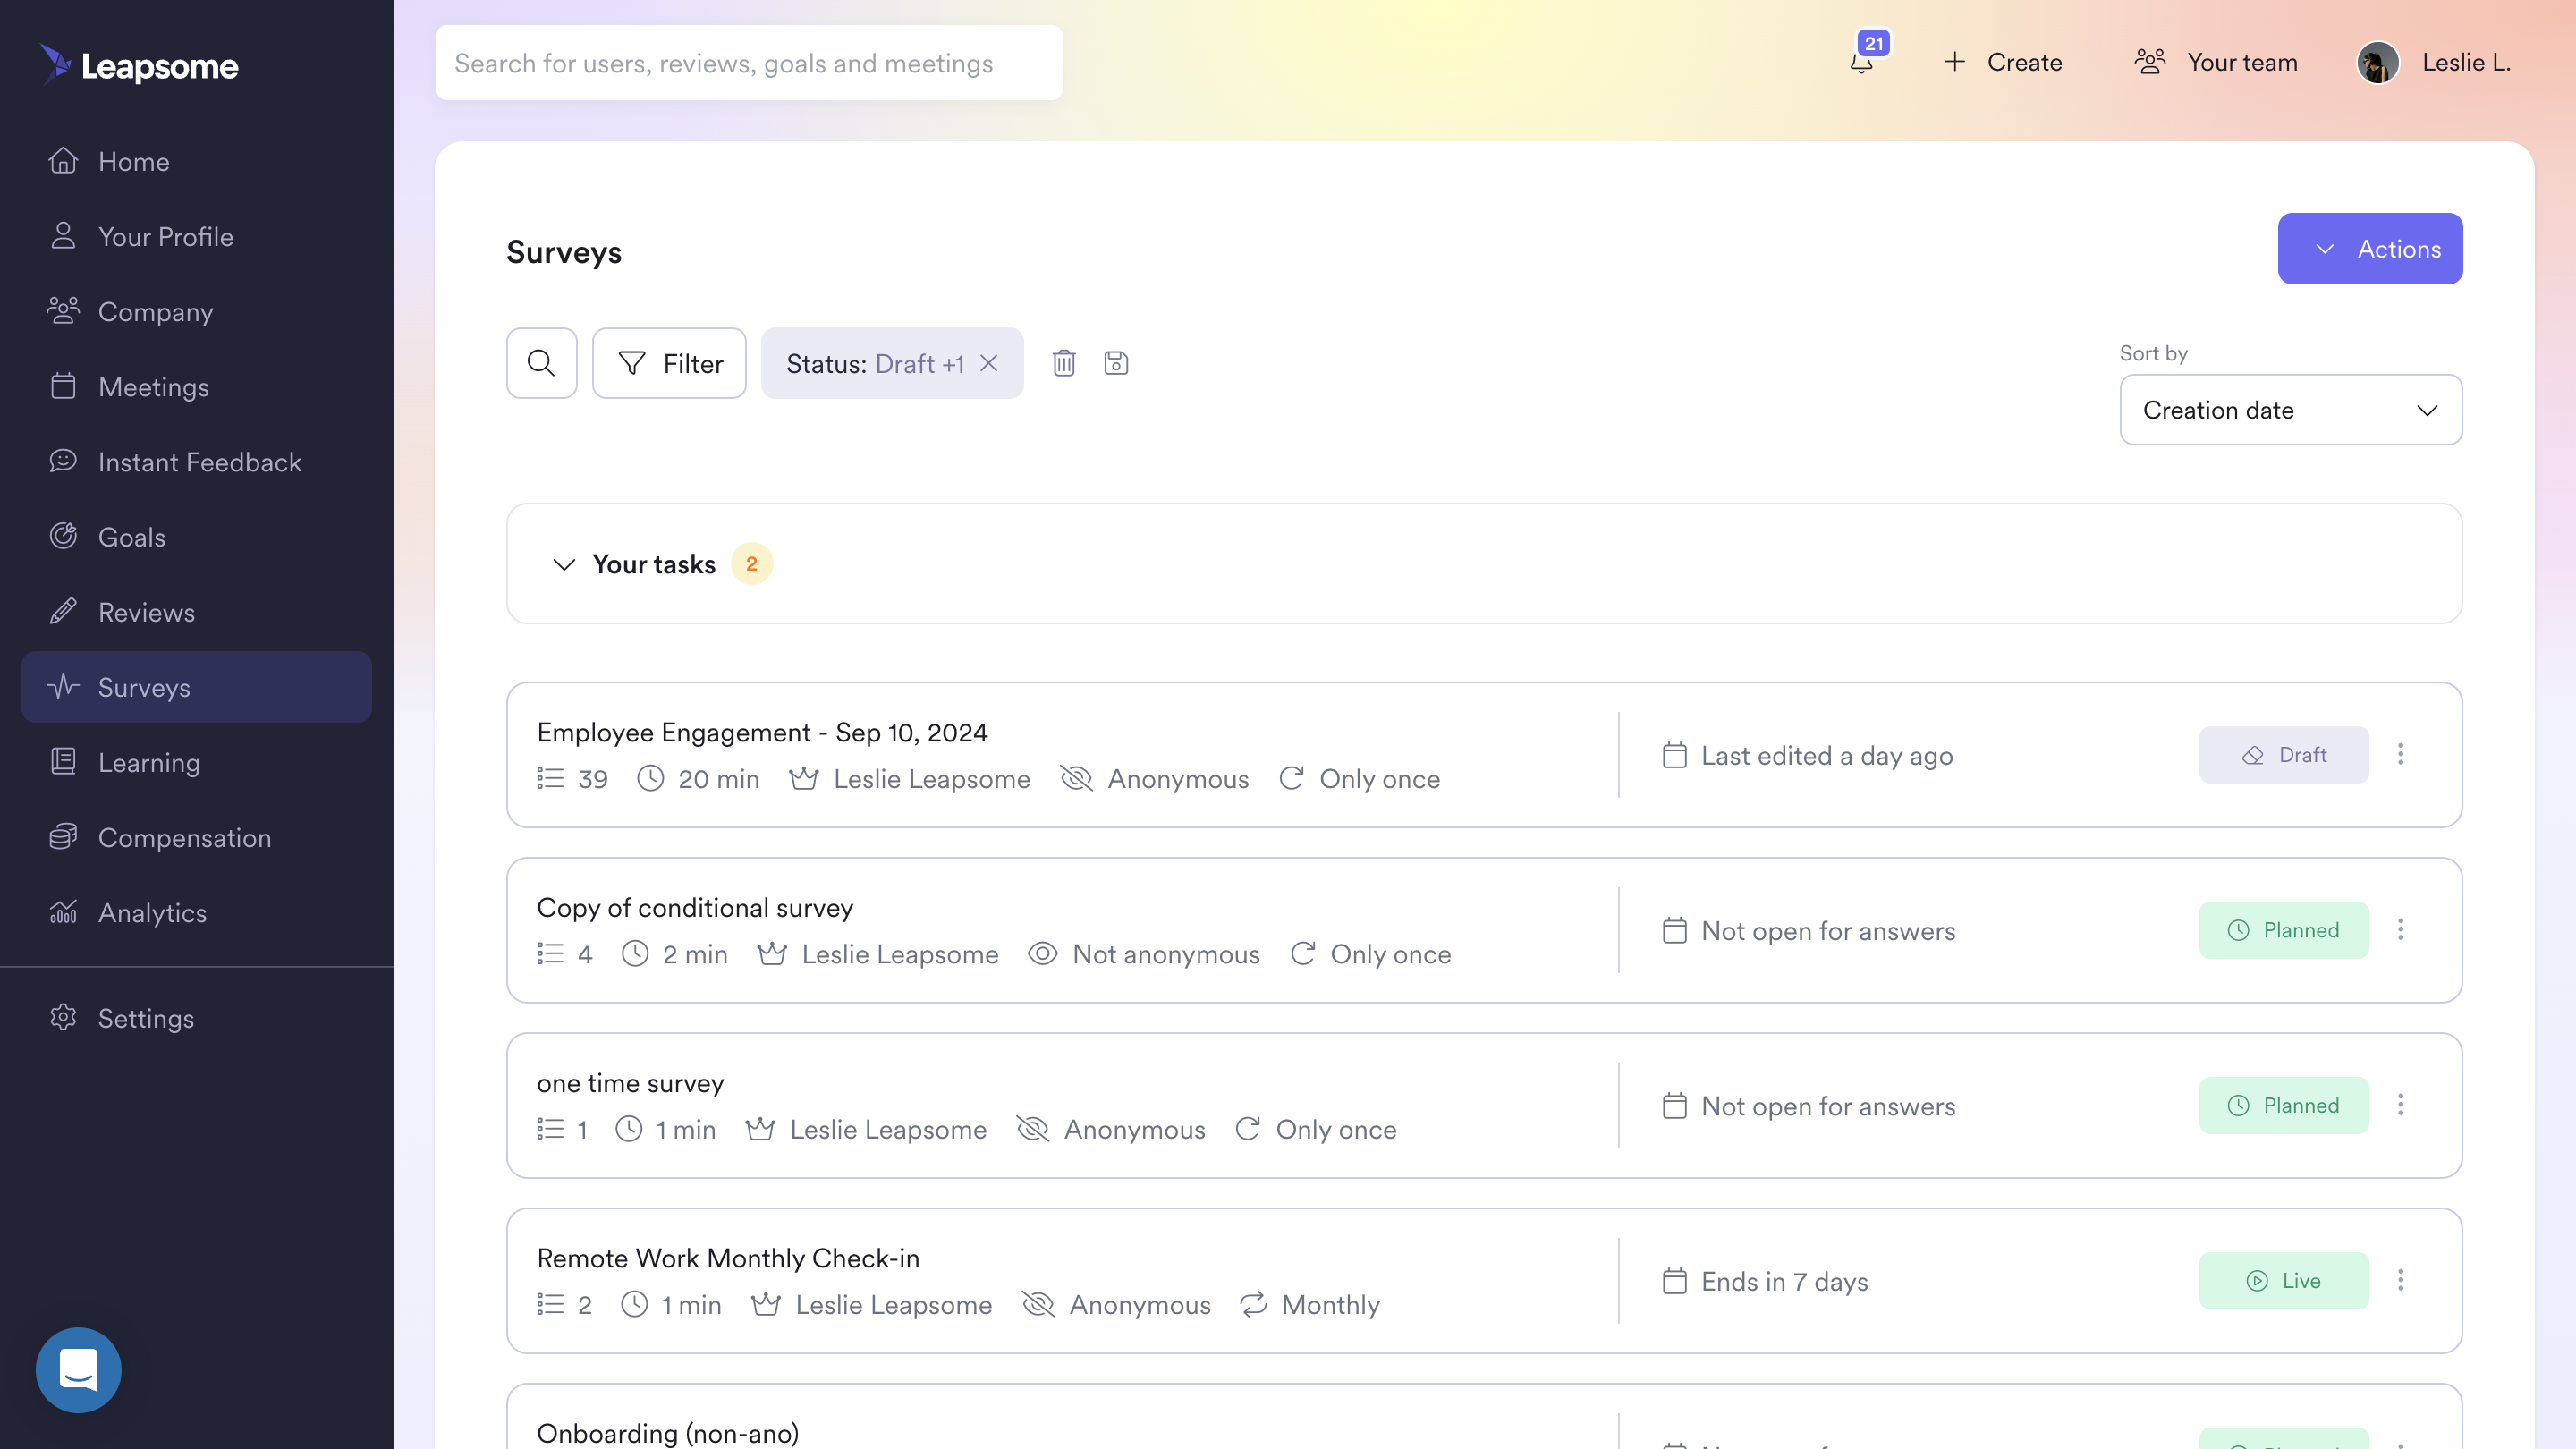Open Company section in sidebar
This screenshot has width=2576, height=1449.
click(x=197, y=311)
